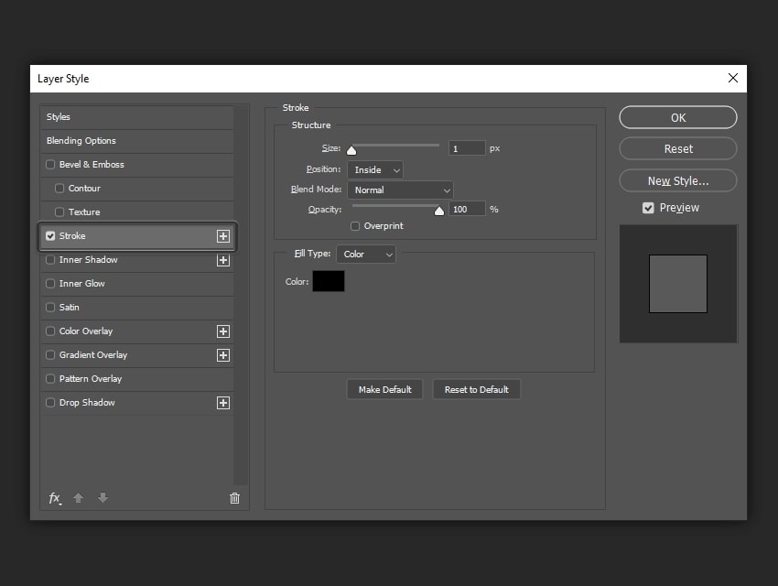
Task: Click the plus icon next to Inner Shadow
Action: (223, 260)
